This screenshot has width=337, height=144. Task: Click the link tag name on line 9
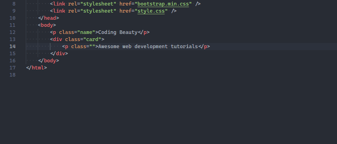pyautogui.click(x=59, y=11)
